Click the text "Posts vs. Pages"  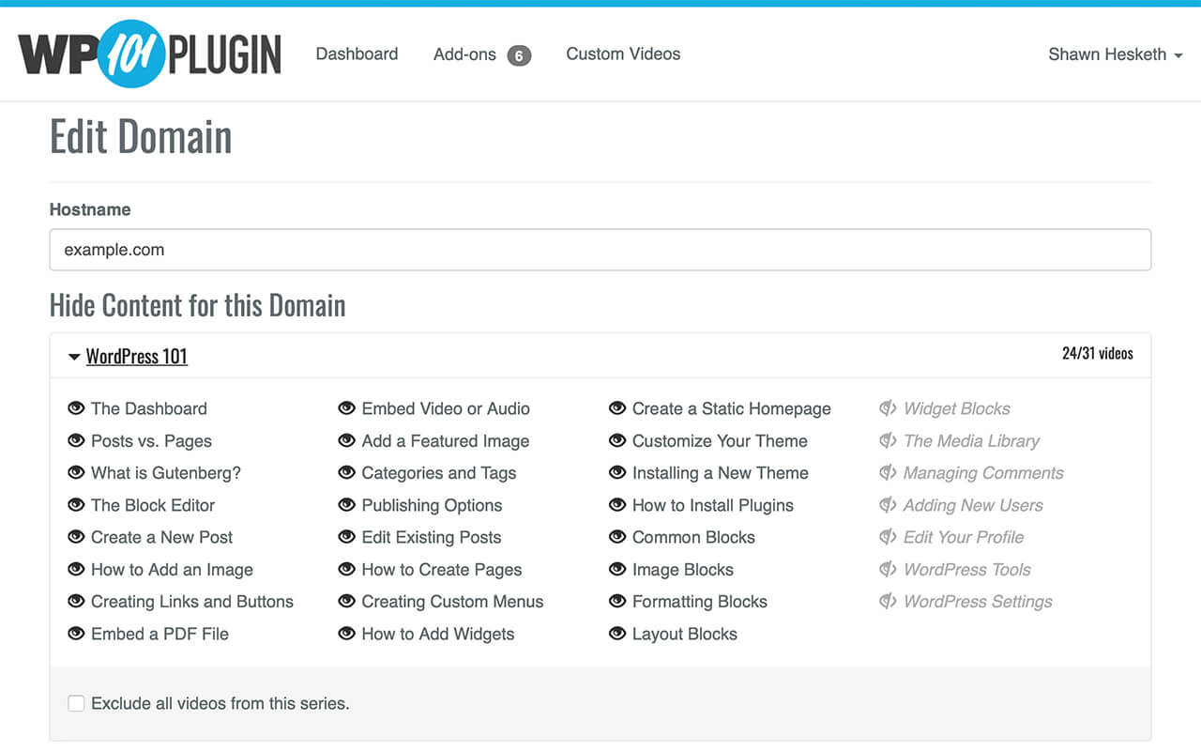tap(151, 441)
